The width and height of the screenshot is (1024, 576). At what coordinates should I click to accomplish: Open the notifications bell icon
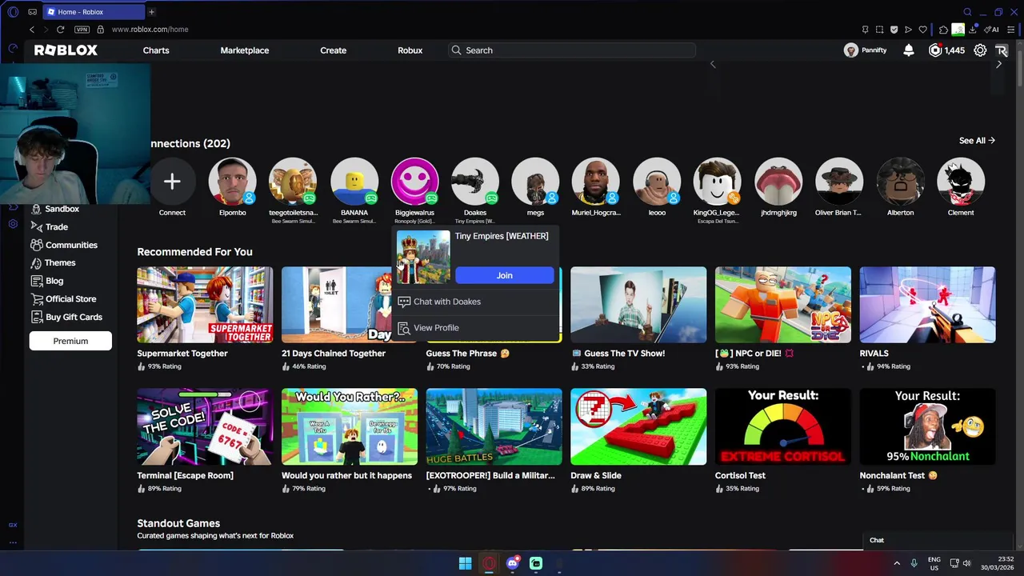[909, 50]
